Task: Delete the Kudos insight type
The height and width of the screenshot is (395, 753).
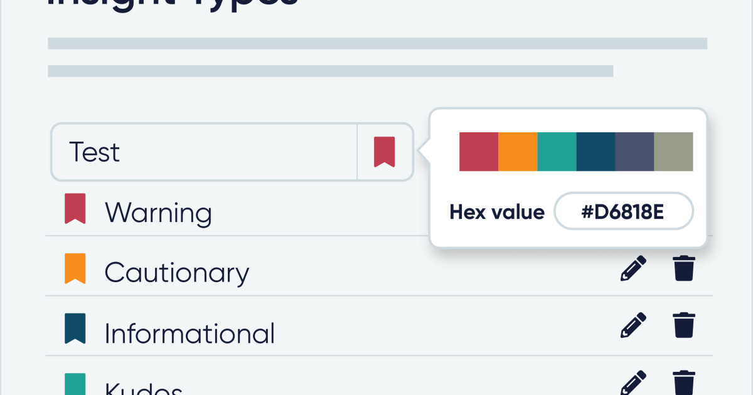Action: point(684,382)
